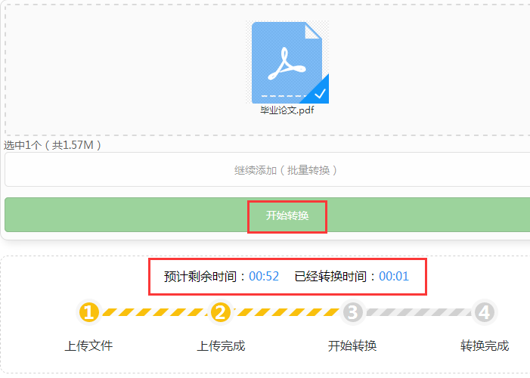Click the yellow striped progress bar between steps 1 and 2
The height and width of the screenshot is (378, 530).
pyautogui.click(x=155, y=312)
